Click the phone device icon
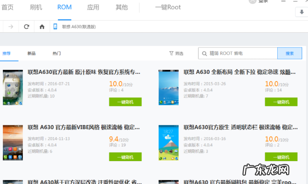This screenshot has width=308, height=184. point(55,26)
